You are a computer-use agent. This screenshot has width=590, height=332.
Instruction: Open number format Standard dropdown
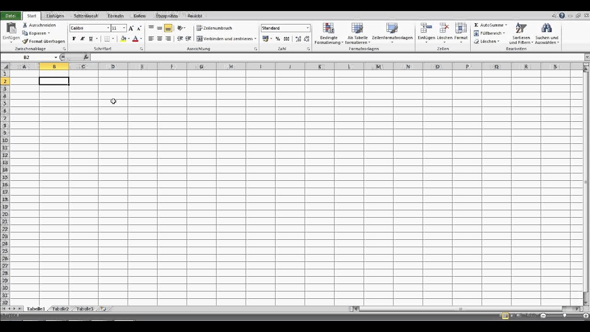click(307, 28)
